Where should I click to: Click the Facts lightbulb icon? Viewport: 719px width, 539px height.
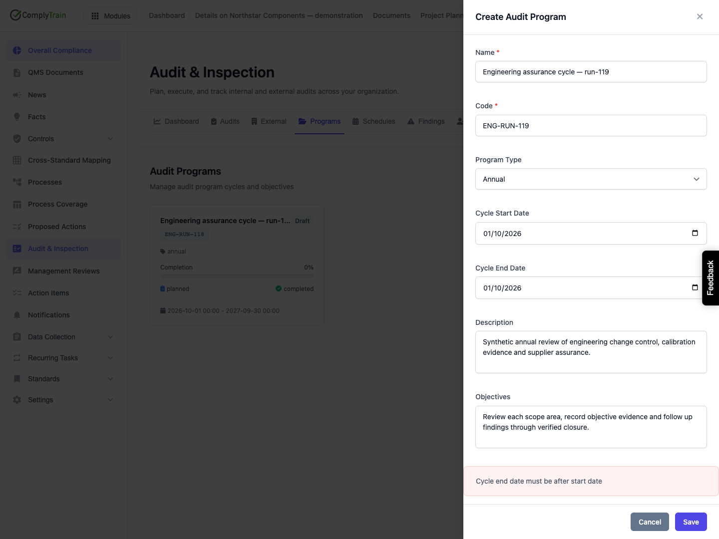pos(17,117)
